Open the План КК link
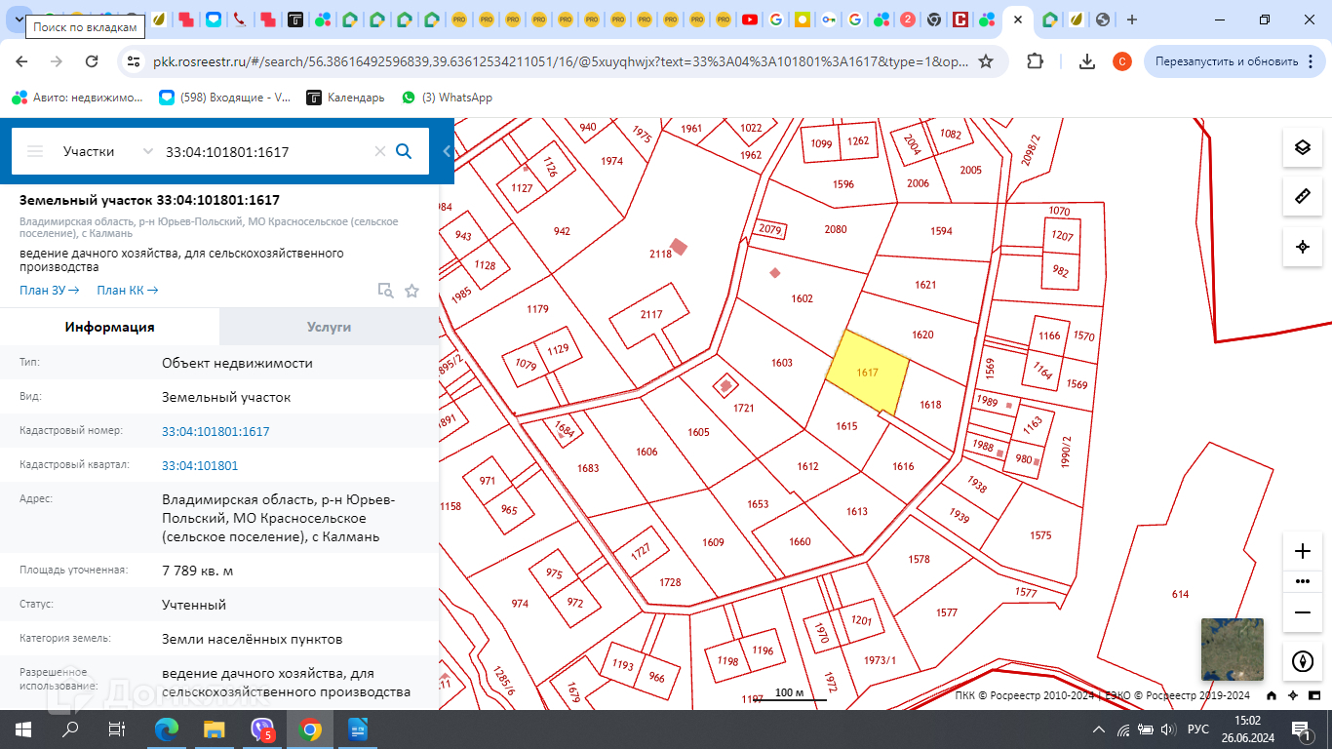The width and height of the screenshot is (1332, 749). coord(127,290)
